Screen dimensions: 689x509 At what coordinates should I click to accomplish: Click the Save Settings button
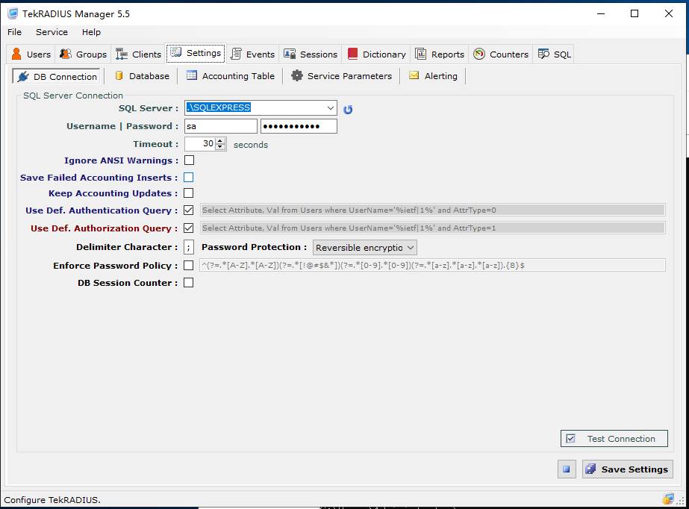(628, 469)
